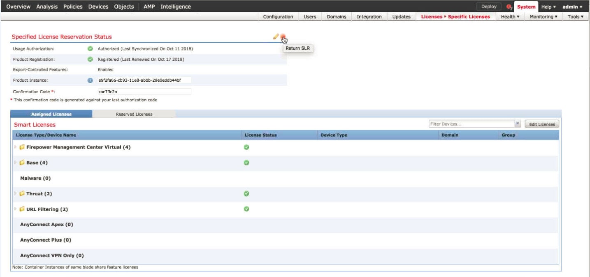This screenshot has height=277, width=590.
Task: Click the Product Instance ID field
Action: tap(144, 80)
